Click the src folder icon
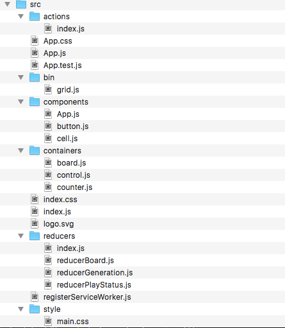This screenshot has width=285, height=328. (x=21, y=4)
